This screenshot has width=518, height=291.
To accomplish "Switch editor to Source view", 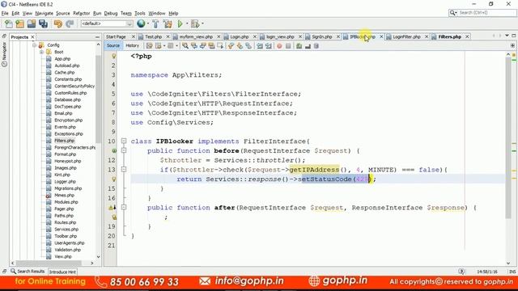I will 113,45.
